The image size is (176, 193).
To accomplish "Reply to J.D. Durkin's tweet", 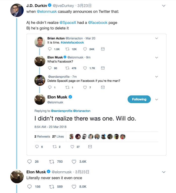I will [30, 162].
